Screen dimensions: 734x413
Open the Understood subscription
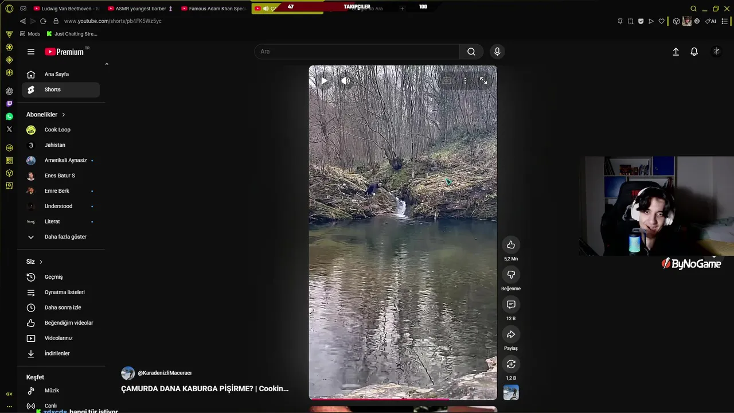click(61, 206)
